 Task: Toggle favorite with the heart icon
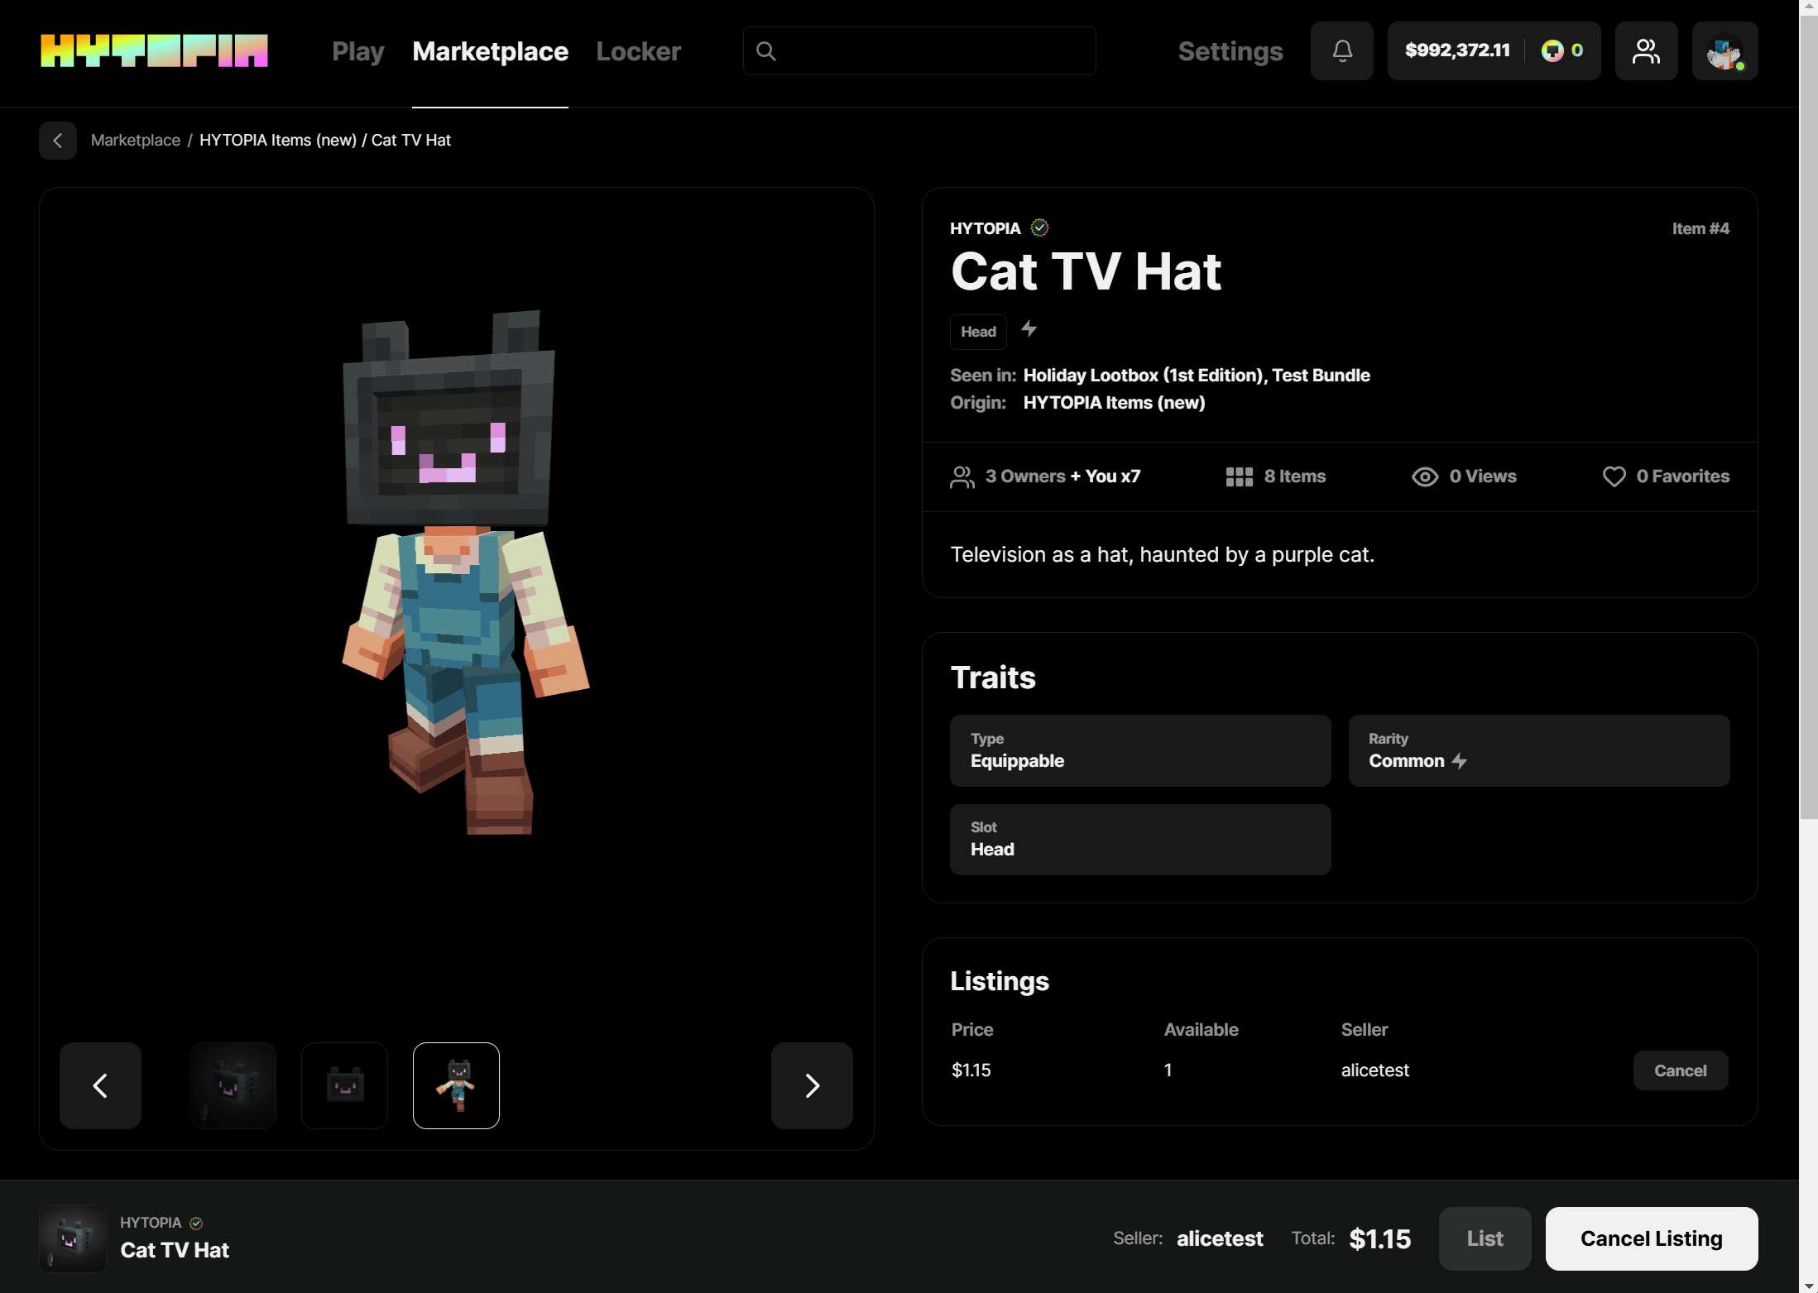point(1614,476)
